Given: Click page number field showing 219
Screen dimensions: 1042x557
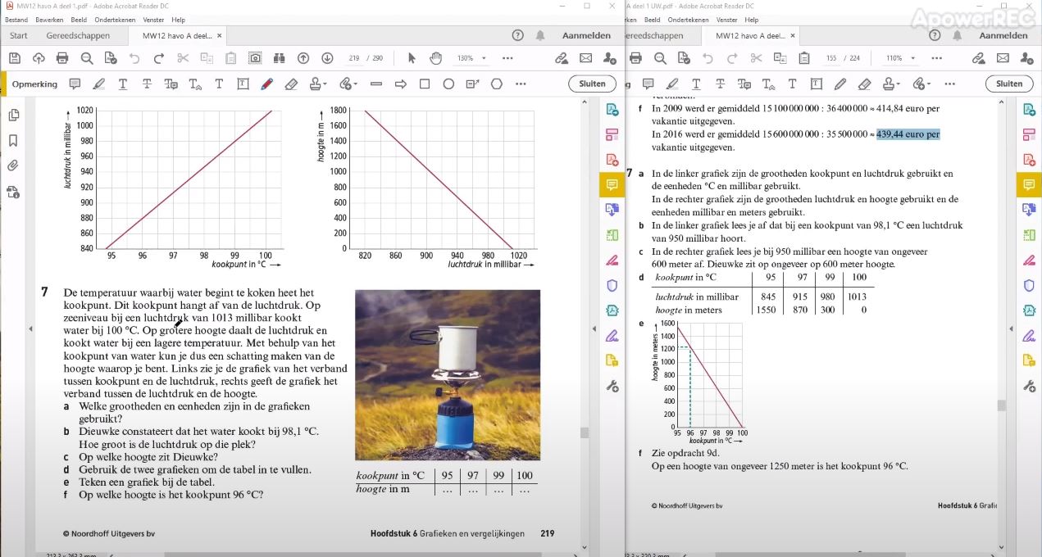Looking at the screenshot, I should pyautogui.click(x=354, y=58).
